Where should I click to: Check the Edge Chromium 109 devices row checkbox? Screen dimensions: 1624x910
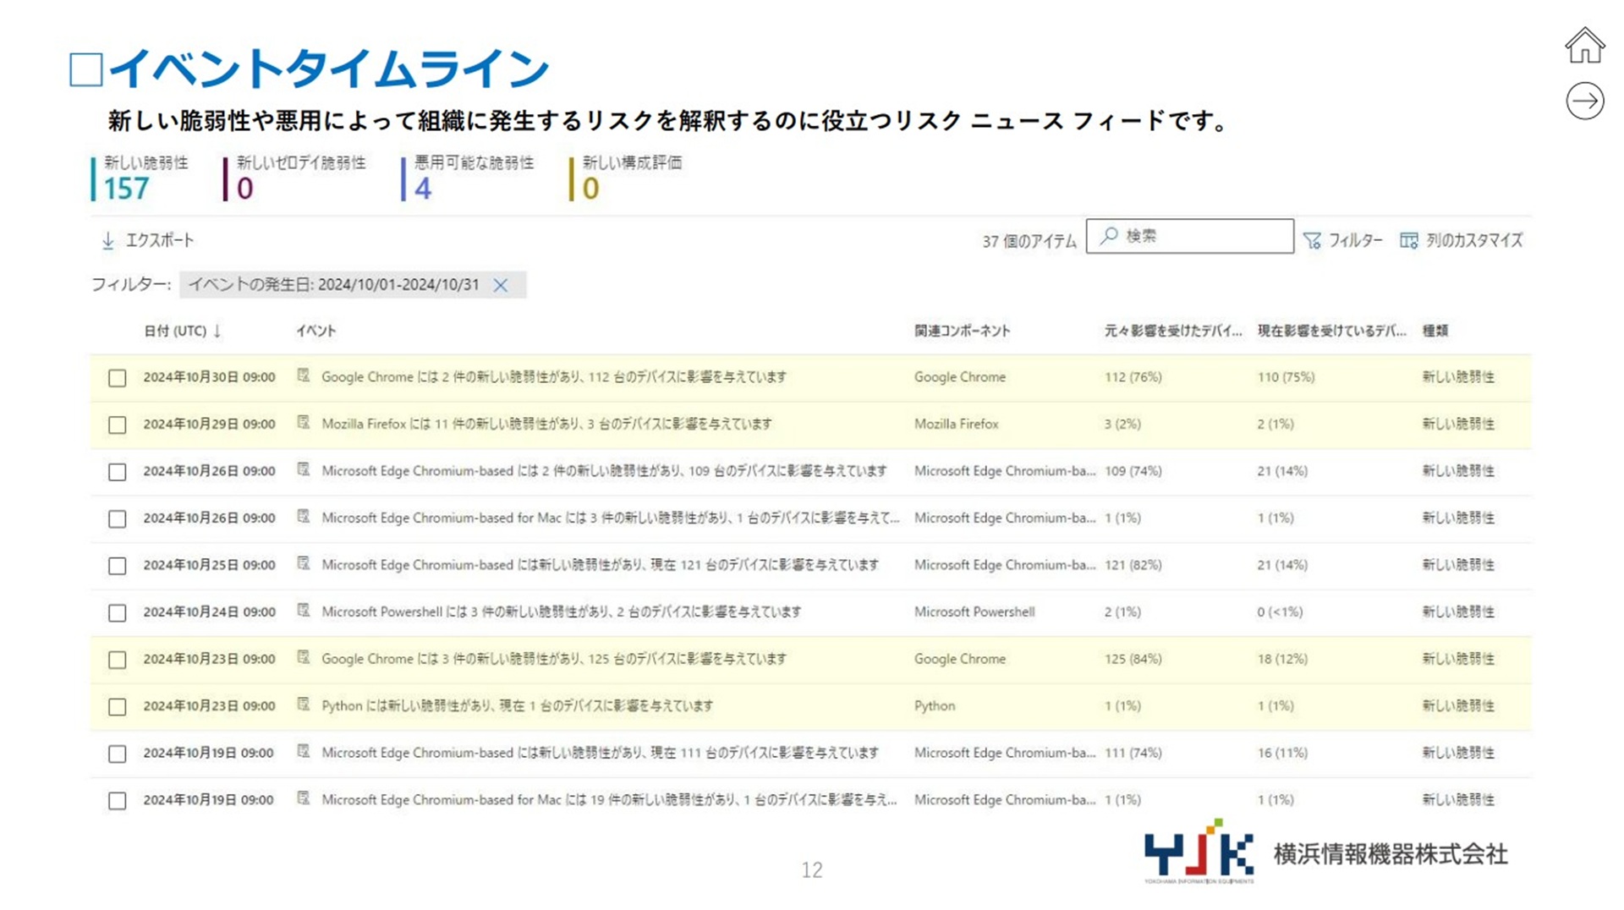(118, 472)
